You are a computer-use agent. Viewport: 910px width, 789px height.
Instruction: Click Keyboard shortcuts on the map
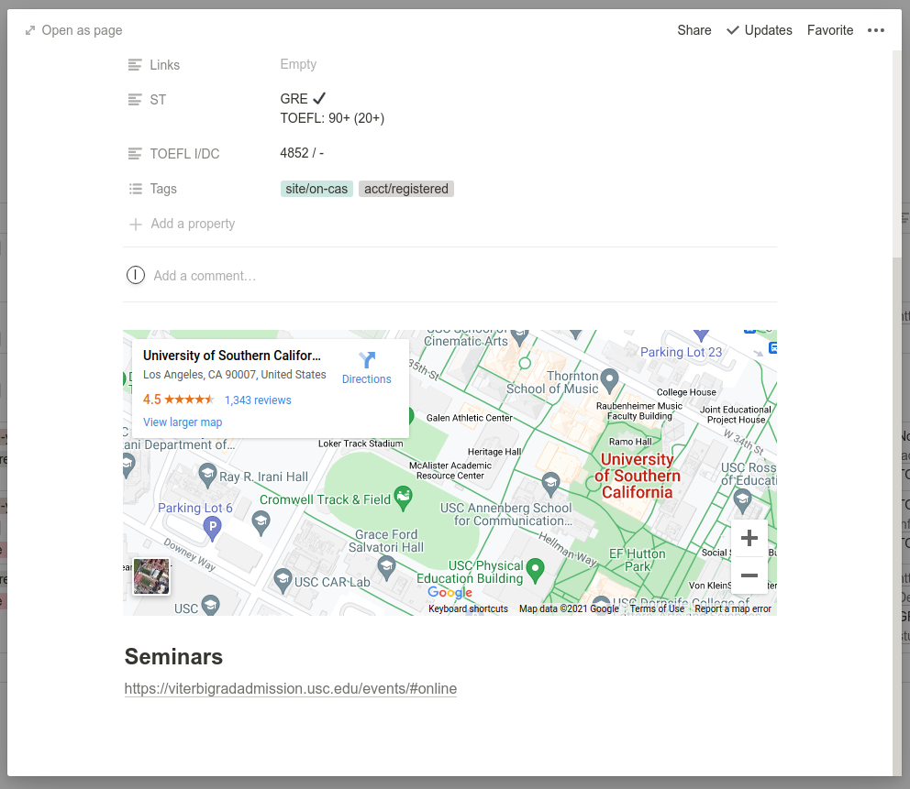(x=468, y=608)
